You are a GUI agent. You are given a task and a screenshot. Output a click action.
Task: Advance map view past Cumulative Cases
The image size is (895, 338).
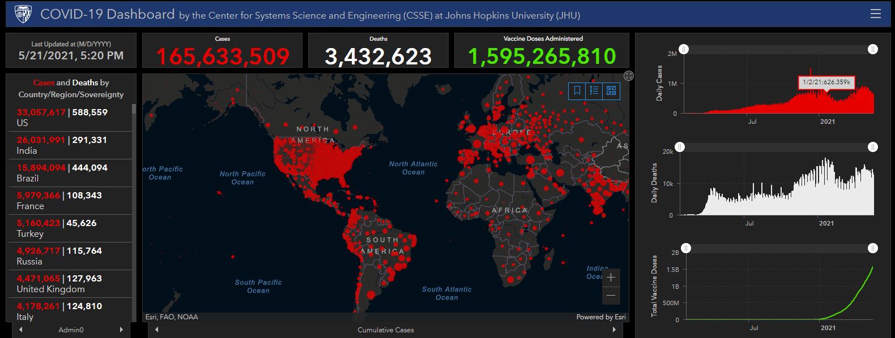coord(614,330)
